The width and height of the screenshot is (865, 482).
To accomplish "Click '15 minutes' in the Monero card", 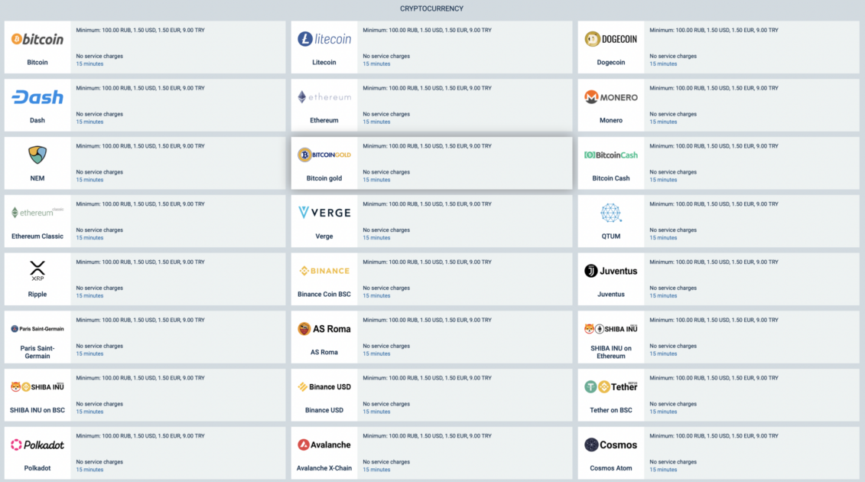I will point(663,122).
